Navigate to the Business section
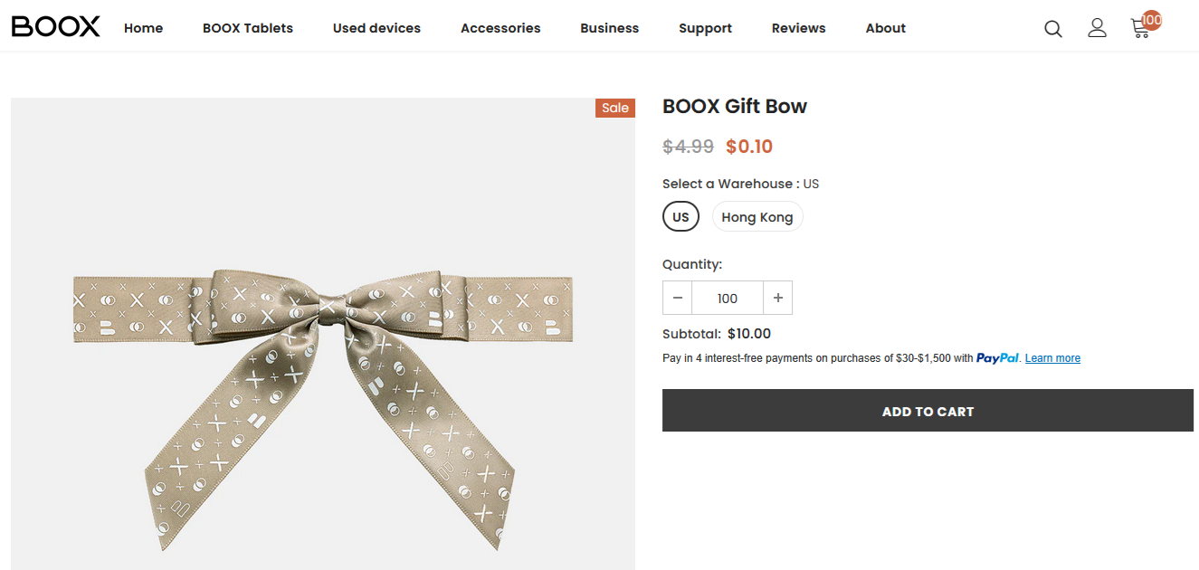 [610, 28]
